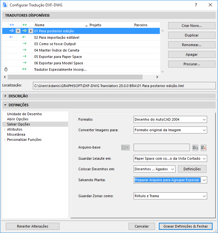
Task: Click Definições button beside Colocar Desenhos
Action: point(192,169)
